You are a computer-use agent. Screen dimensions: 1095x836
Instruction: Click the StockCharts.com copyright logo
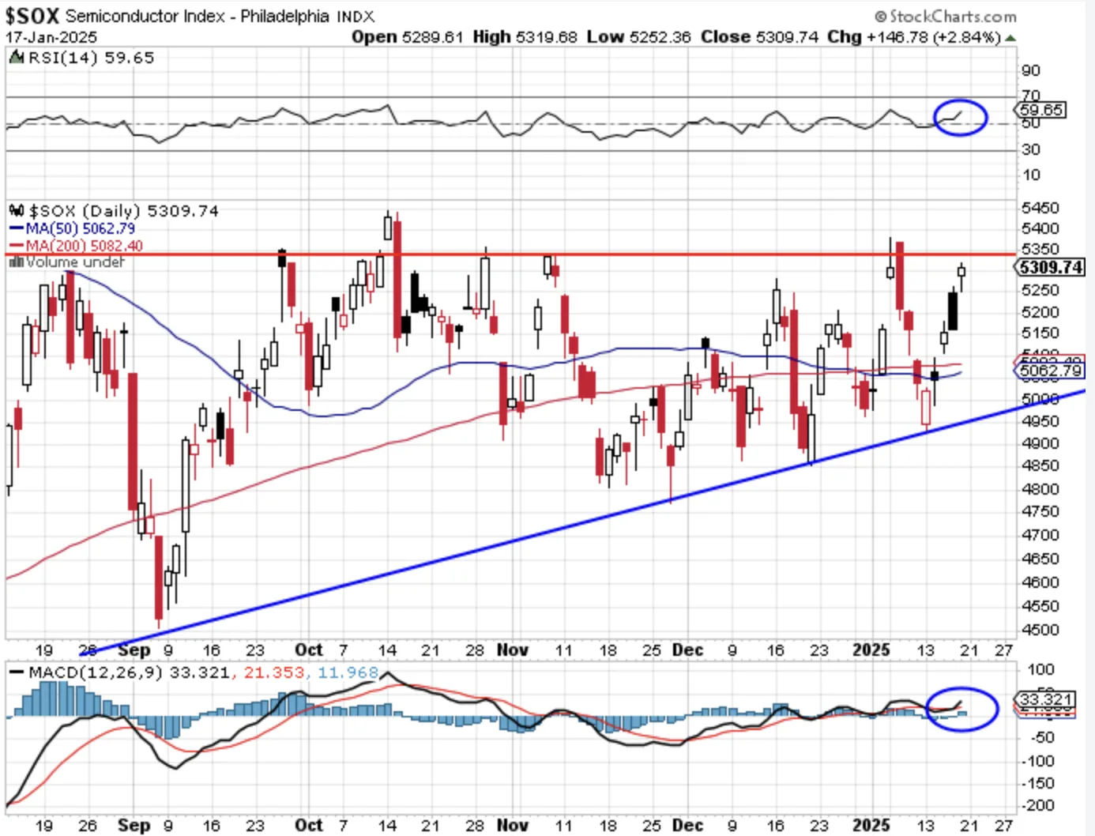tap(946, 16)
